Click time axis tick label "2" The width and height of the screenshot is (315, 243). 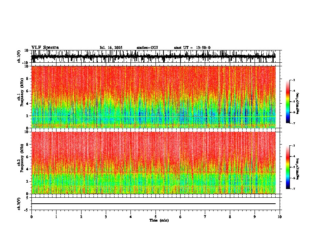coord(81,217)
